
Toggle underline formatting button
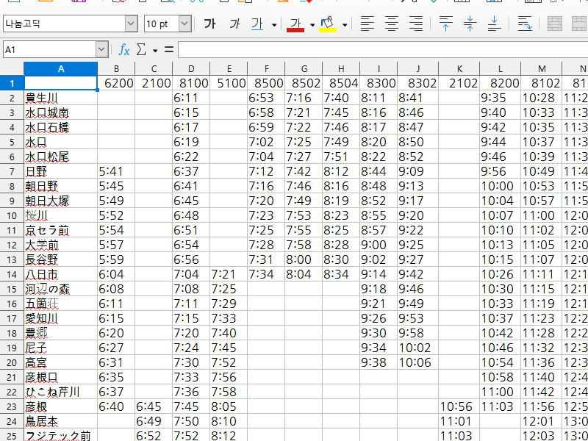[257, 24]
